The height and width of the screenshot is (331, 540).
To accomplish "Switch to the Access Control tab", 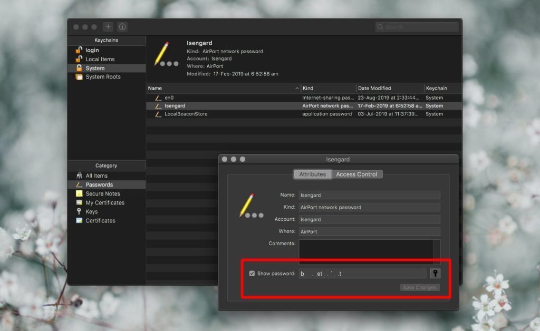I will tap(358, 174).
